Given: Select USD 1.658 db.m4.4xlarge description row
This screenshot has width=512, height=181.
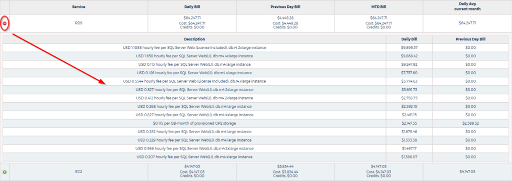Looking at the screenshot, I should coord(194,56).
